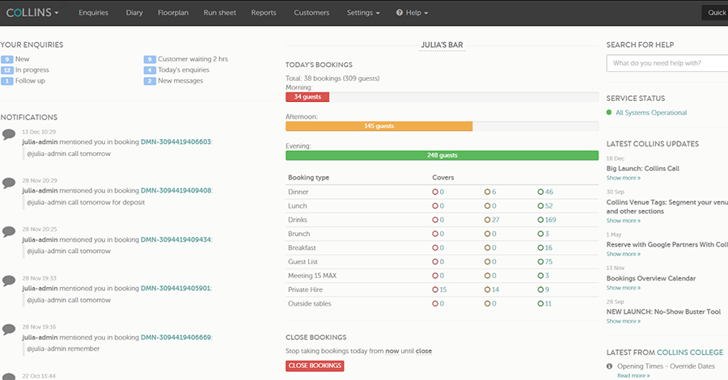
Task: Click the green circle 46 for Dinner
Action: [545, 192]
